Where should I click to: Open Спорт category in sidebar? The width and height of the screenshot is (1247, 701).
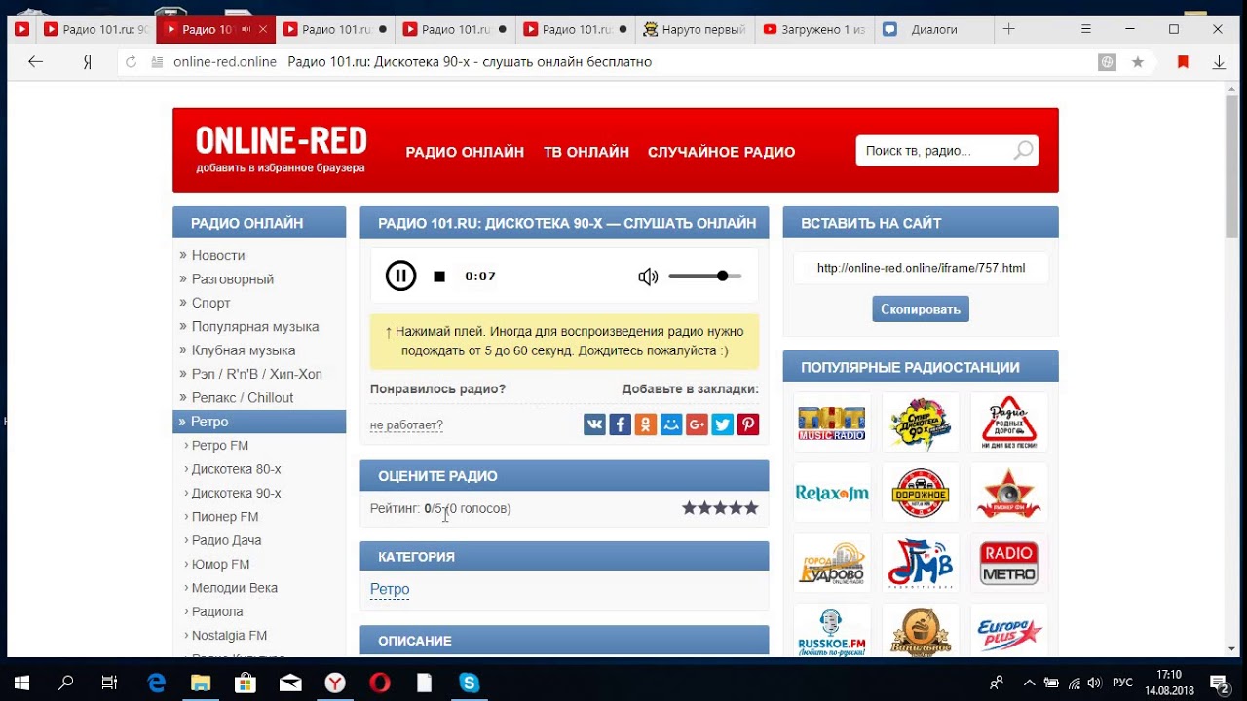pyautogui.click(x=210, y=303)
